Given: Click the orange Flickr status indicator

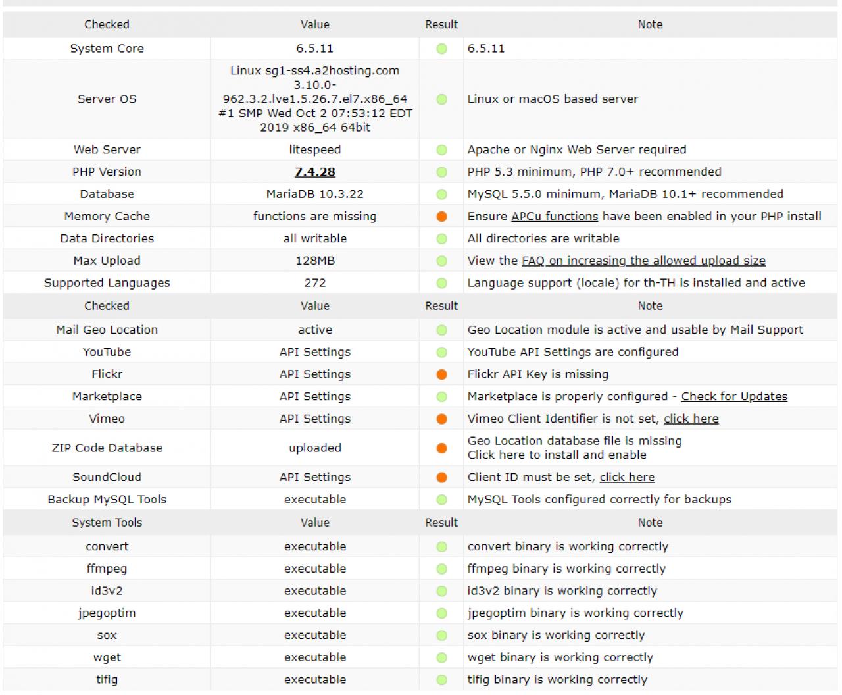Looking at the screenshot, I should [x=441, y=374].
